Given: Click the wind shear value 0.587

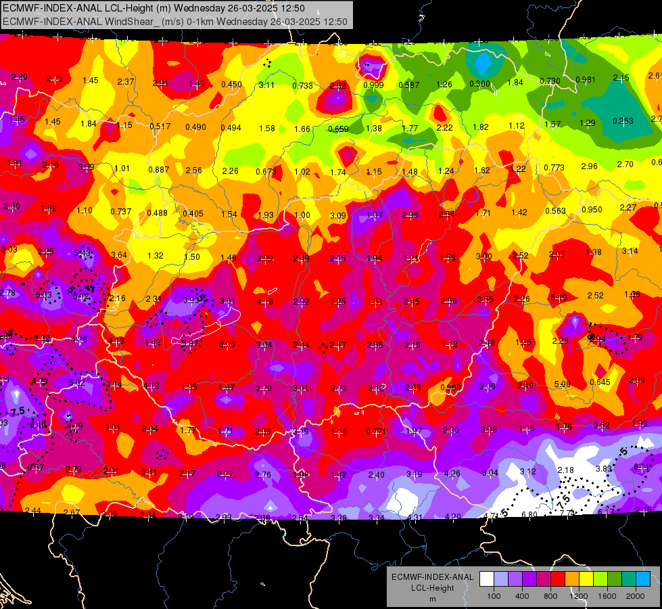Looking at the screenshot, I should (408, 85).
